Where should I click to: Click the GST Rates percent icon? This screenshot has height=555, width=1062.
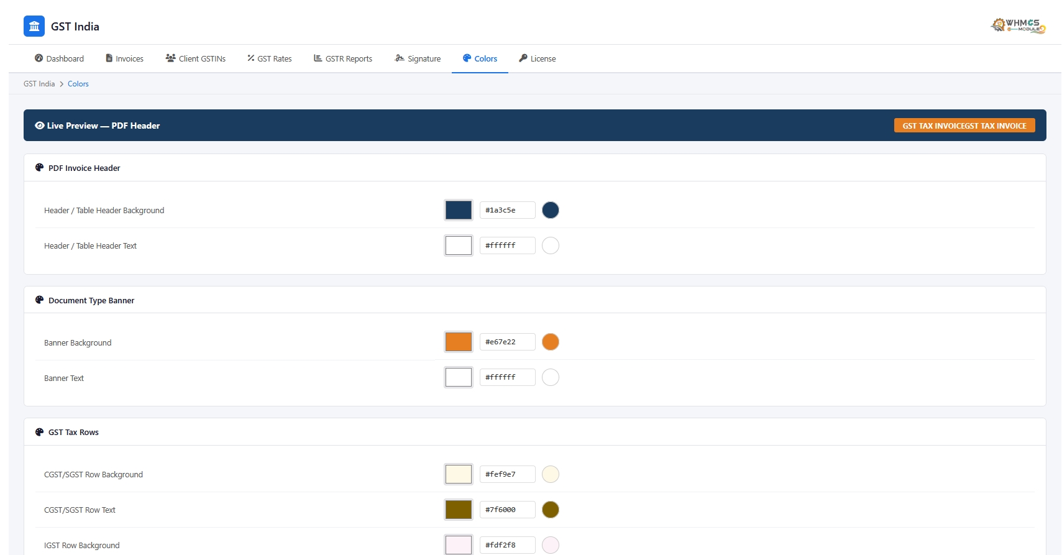point(251,58)
